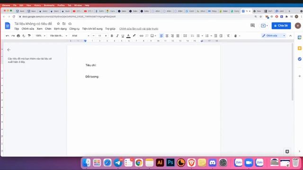This screenshot has width=303, height=170.
Task: Open the Arial font dropdown
Action: click(x=80, y=36)
